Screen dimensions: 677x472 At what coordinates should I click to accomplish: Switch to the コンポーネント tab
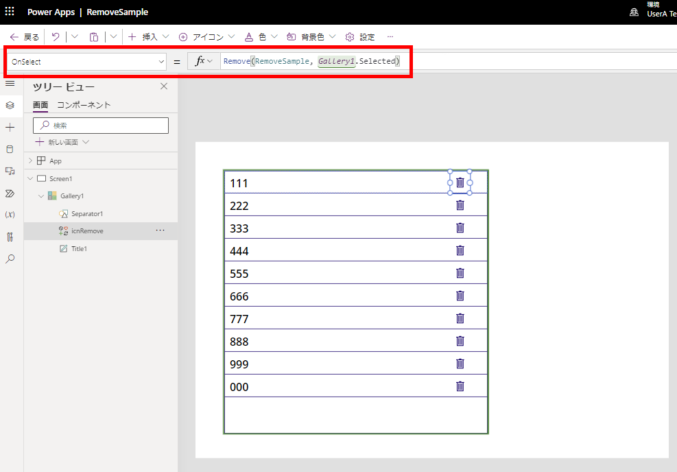(84, 105)
